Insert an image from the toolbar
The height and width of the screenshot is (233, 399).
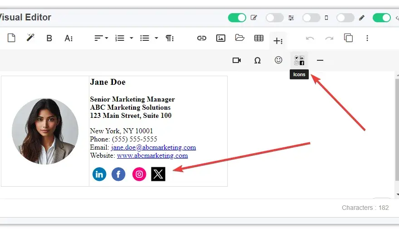221,38
